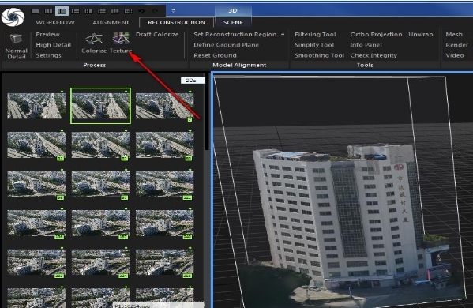Open the quick access toolbar customize dropdown
Viewport: 473px width, 308px height.
coord(174,11)
